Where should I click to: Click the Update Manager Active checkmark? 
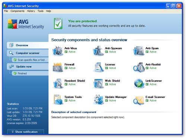point(106,100)
